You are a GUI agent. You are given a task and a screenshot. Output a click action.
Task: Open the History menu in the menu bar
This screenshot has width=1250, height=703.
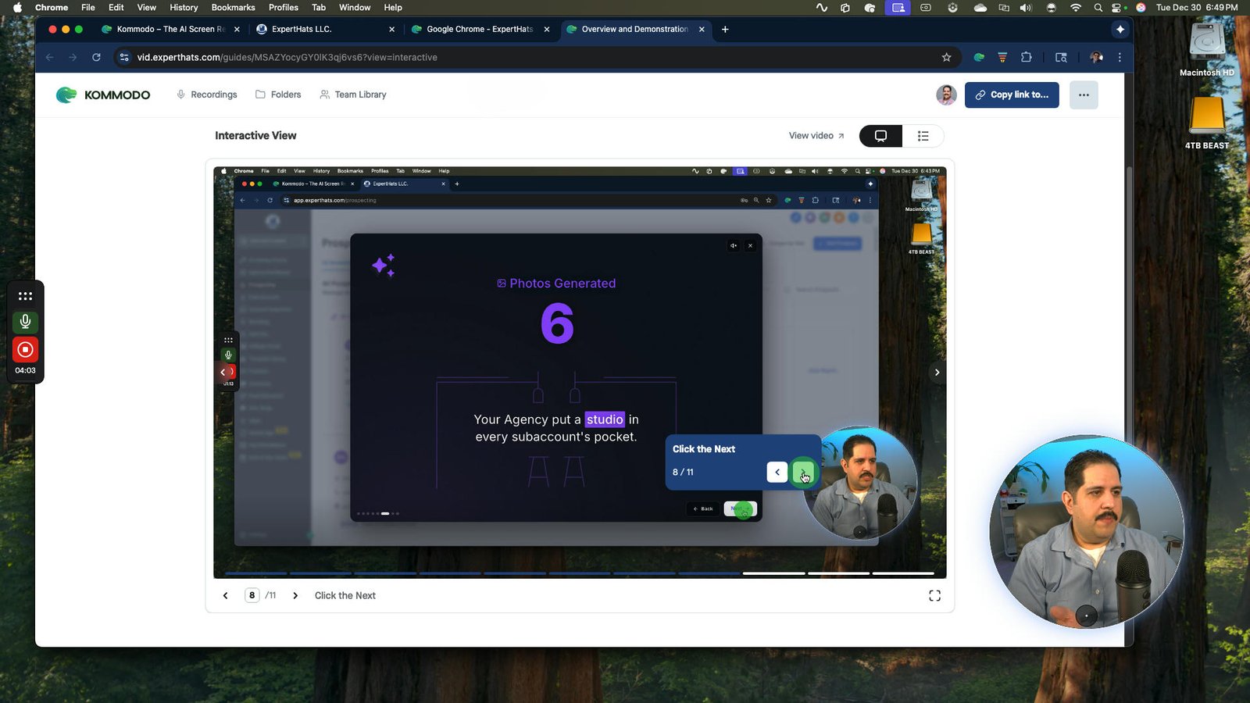(x=184, y=7)
